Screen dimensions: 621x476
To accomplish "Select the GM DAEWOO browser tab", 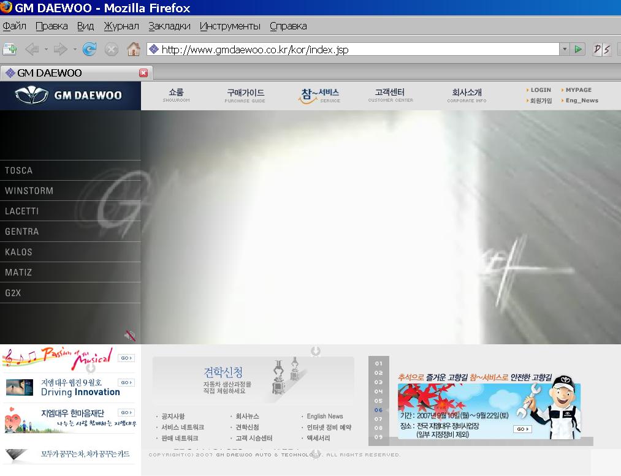I will click(x=76, y=73).
